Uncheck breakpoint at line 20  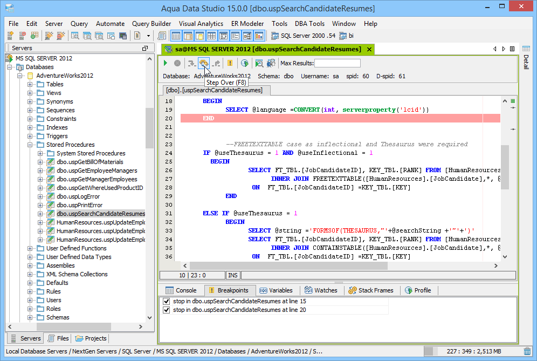167,310
